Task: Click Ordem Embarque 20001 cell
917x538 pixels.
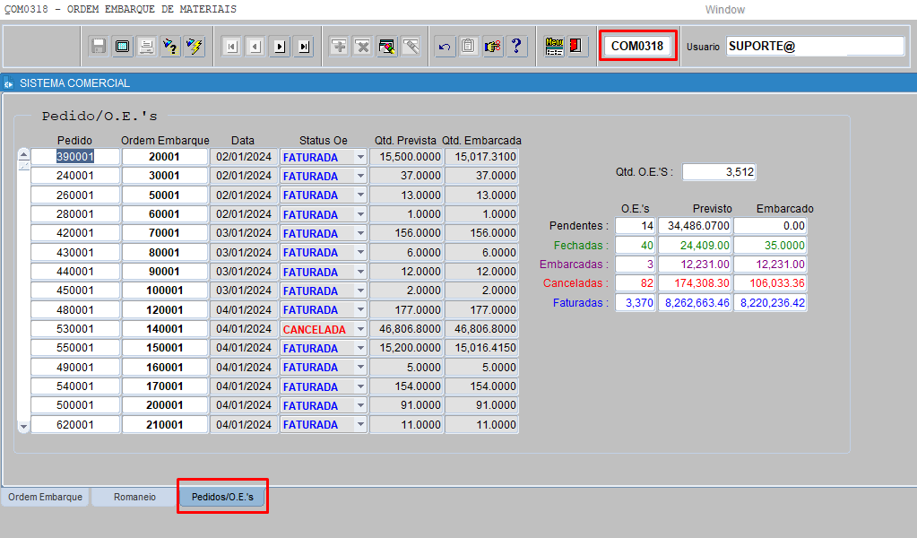Action: click(x=164, y=157)
